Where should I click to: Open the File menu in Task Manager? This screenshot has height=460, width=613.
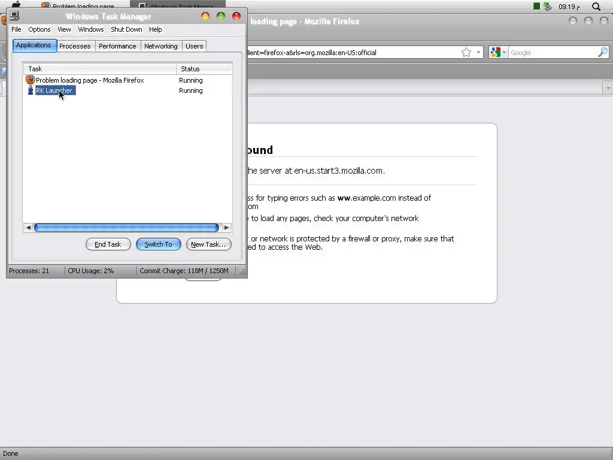(x=16, y=29)
